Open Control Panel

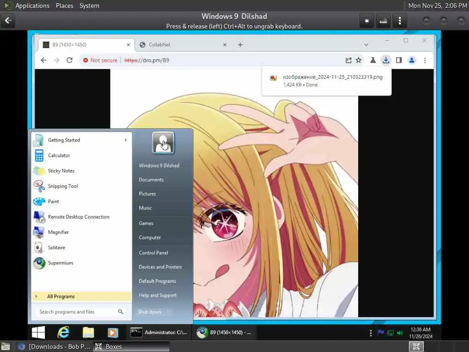tap(153, 253)
